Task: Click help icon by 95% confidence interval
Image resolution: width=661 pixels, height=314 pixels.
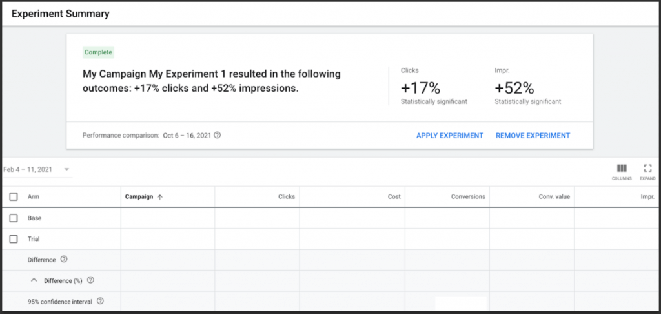Action: pyautogui.click(x=100, y=301)
